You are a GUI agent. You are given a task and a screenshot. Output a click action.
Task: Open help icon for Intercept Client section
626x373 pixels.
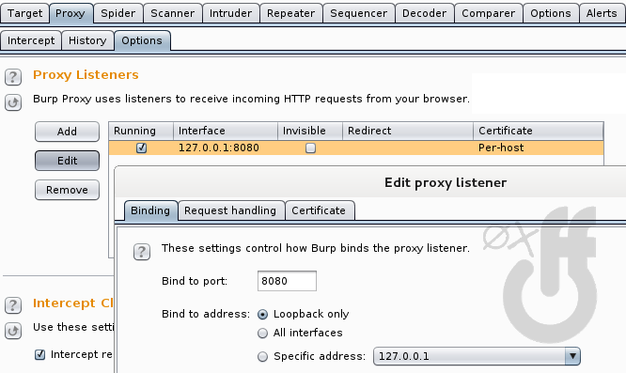(13, 305)
